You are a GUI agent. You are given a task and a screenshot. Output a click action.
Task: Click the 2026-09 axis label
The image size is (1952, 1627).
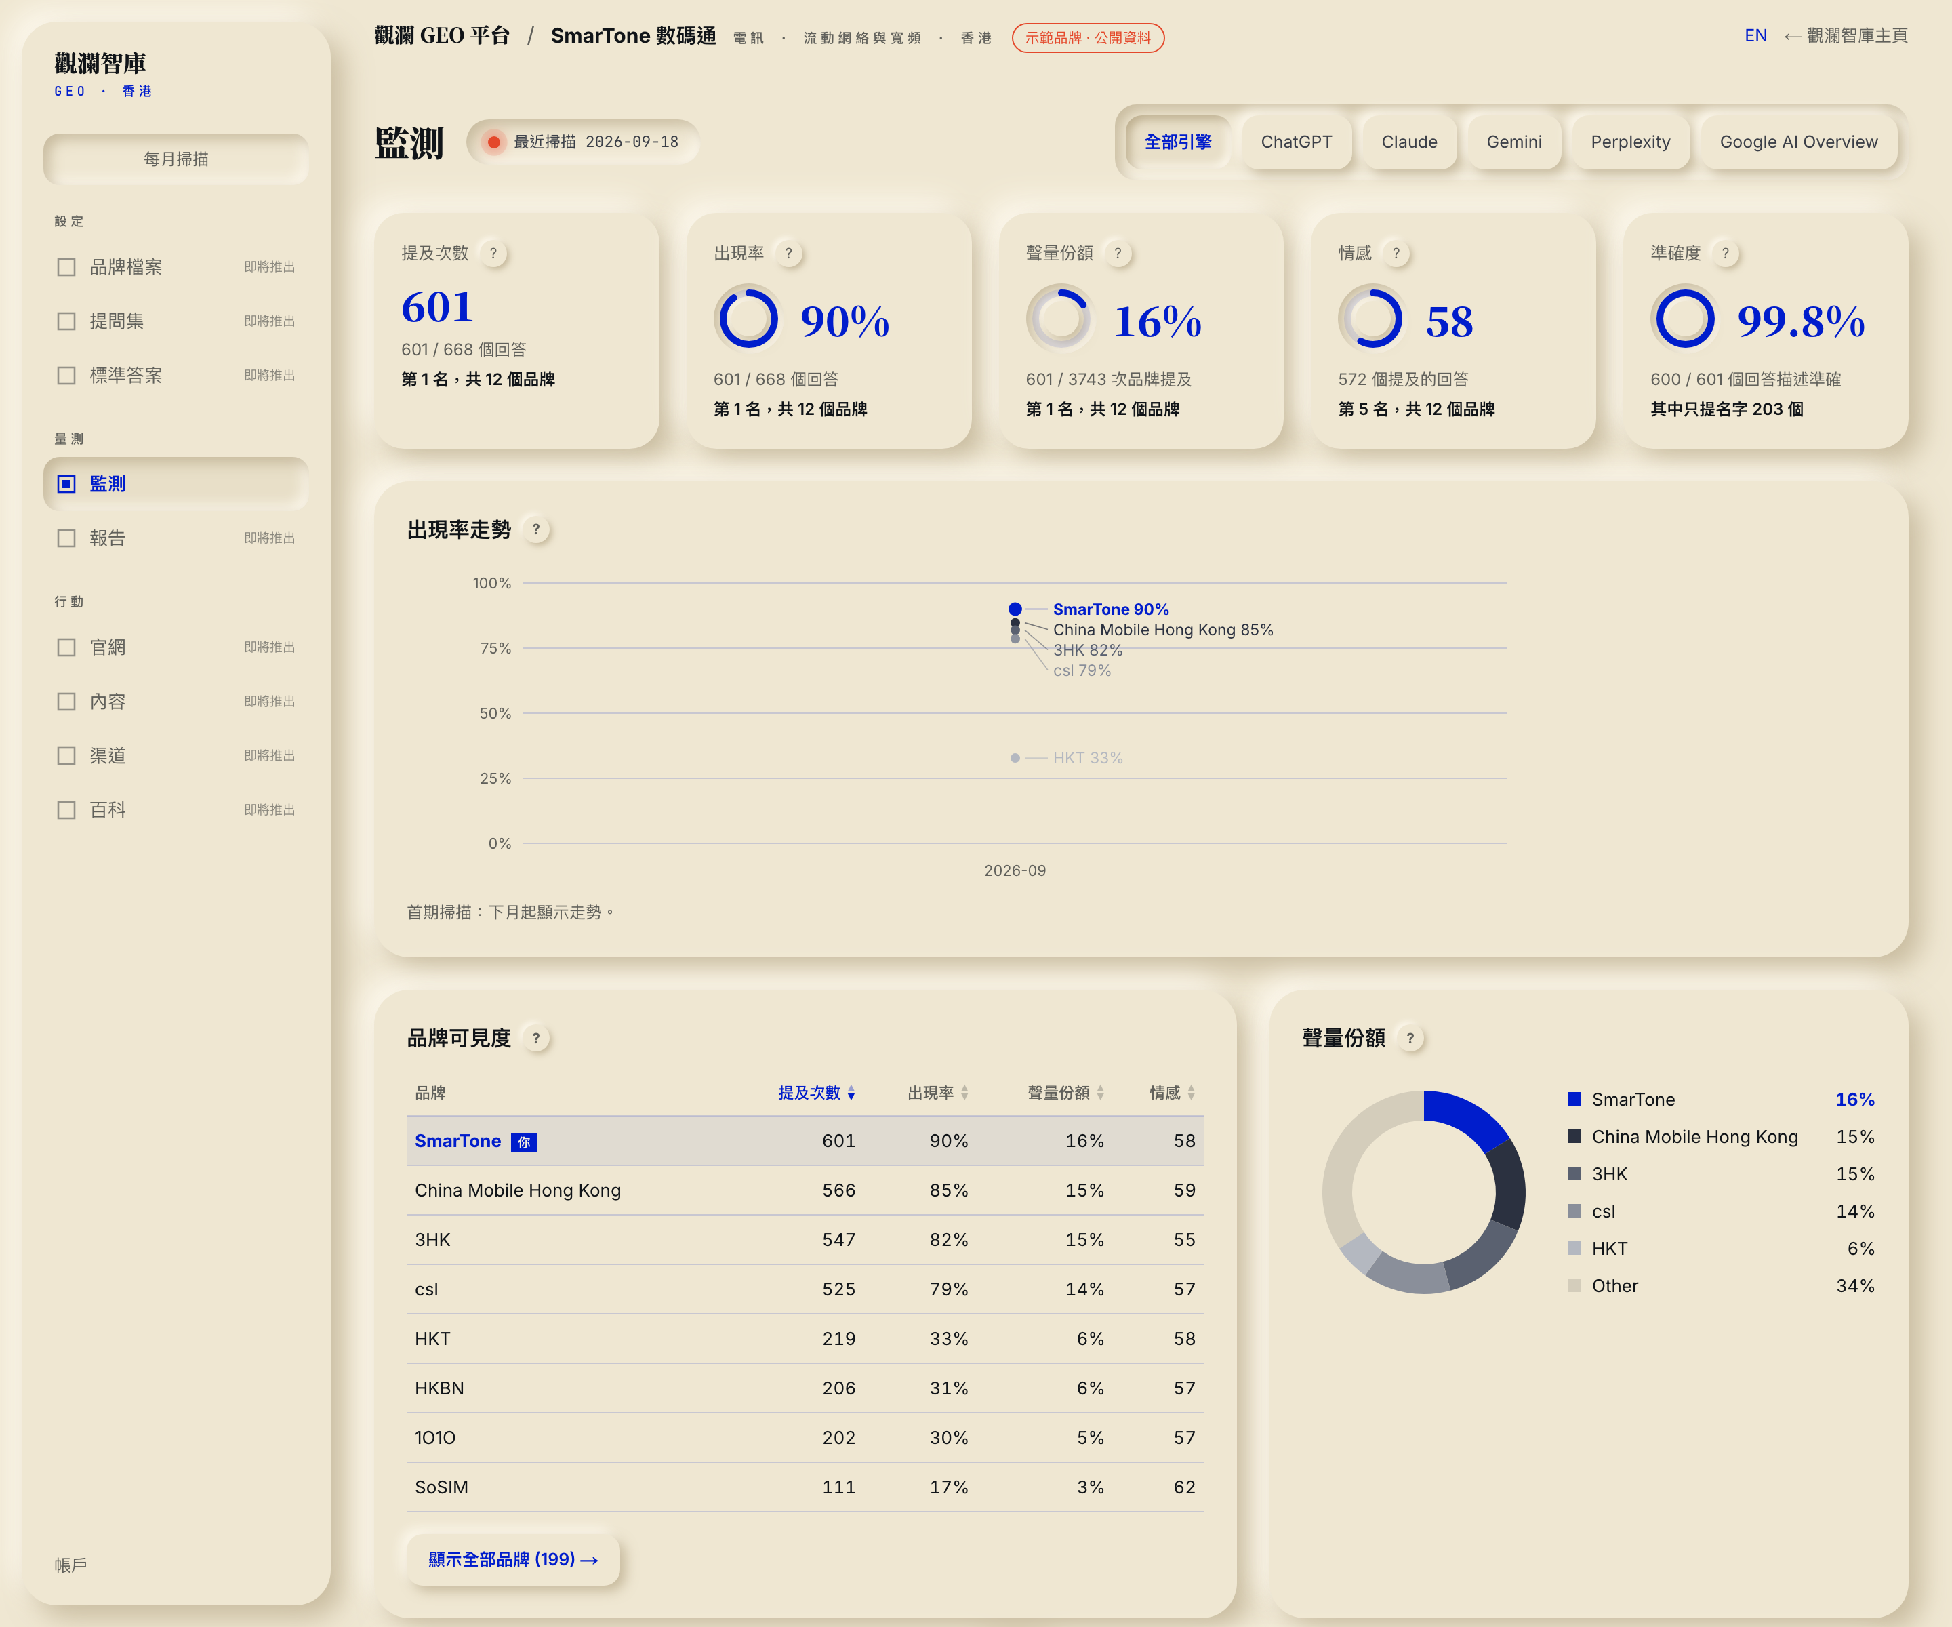point(1015,870)
